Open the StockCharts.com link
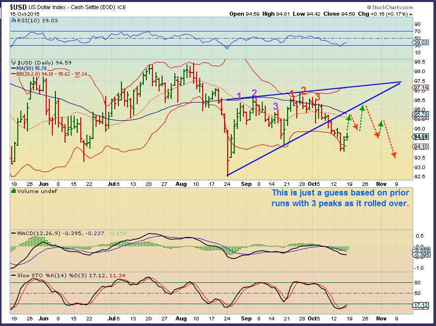Viewport: 436px width, 326px height. 390,7
